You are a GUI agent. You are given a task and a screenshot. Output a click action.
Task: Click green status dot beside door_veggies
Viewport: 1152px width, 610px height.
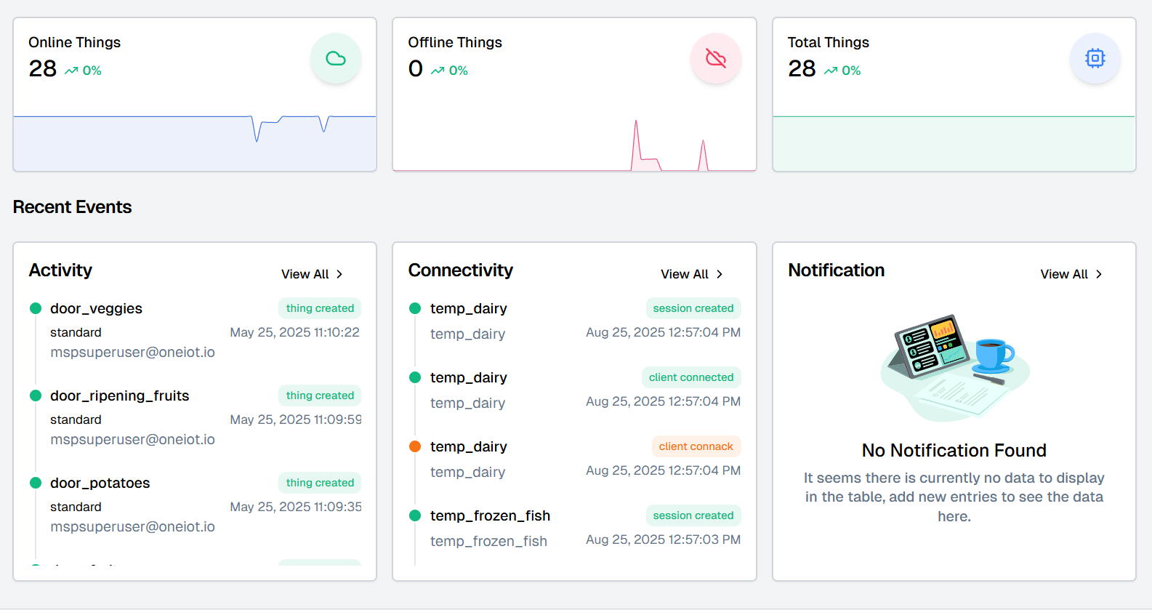click(36, 308)
